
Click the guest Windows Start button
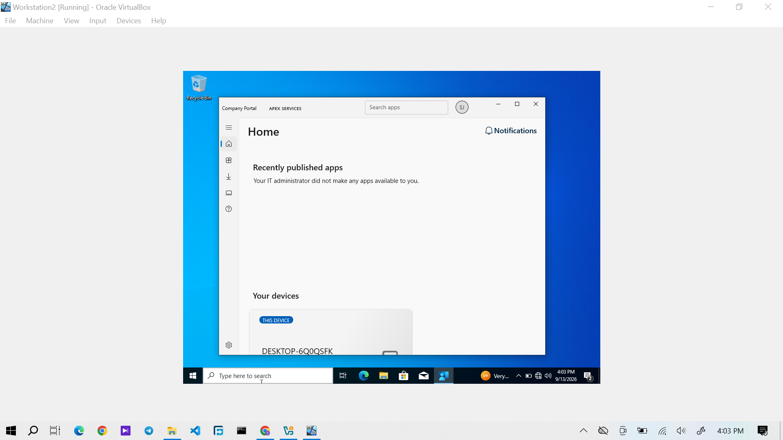point(193,376)
